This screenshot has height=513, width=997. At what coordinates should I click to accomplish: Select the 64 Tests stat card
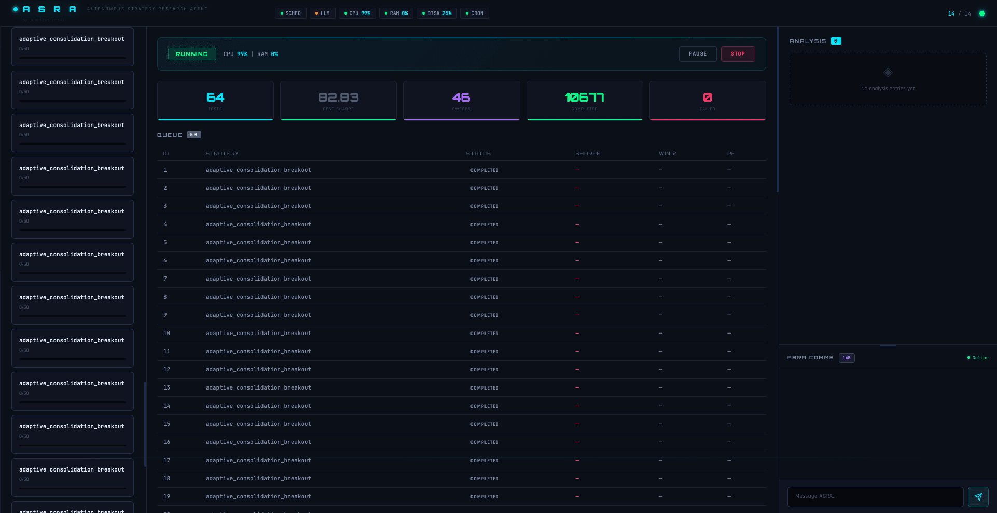click(x=215, y=101)
